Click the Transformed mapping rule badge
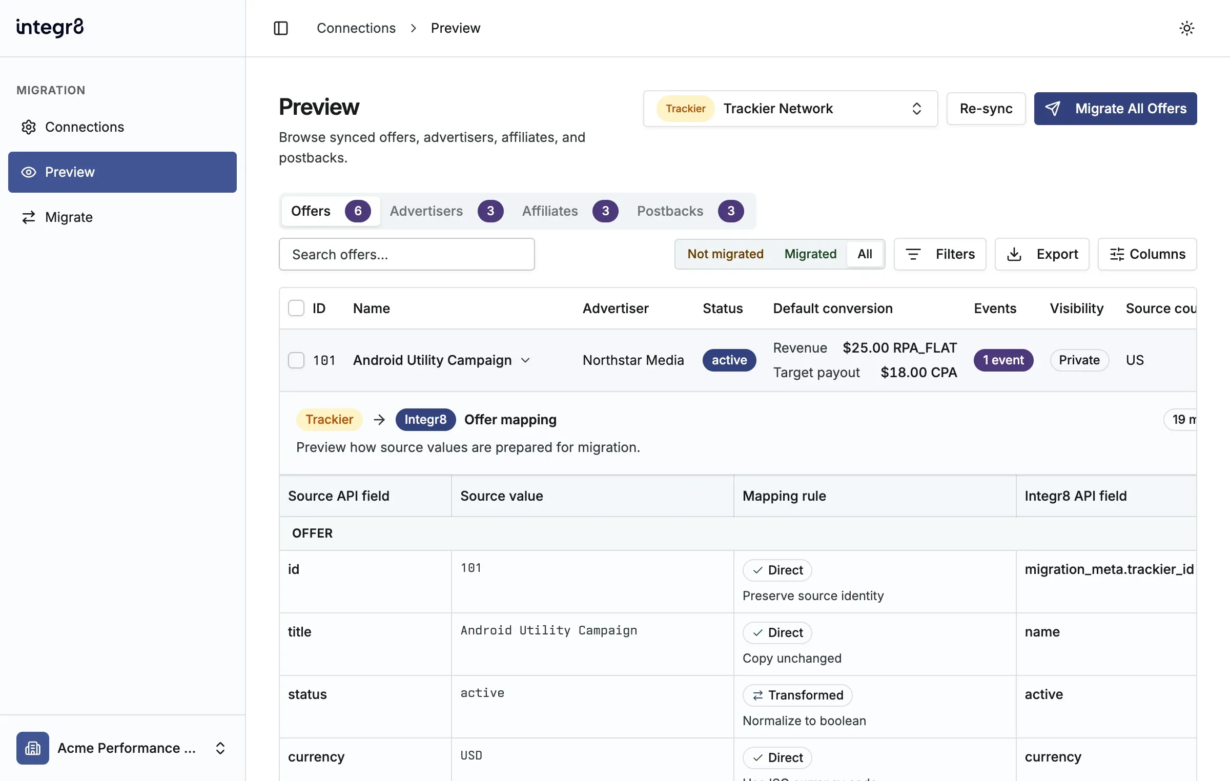This screenshot has height=781, width=1230. coord(797,695)
